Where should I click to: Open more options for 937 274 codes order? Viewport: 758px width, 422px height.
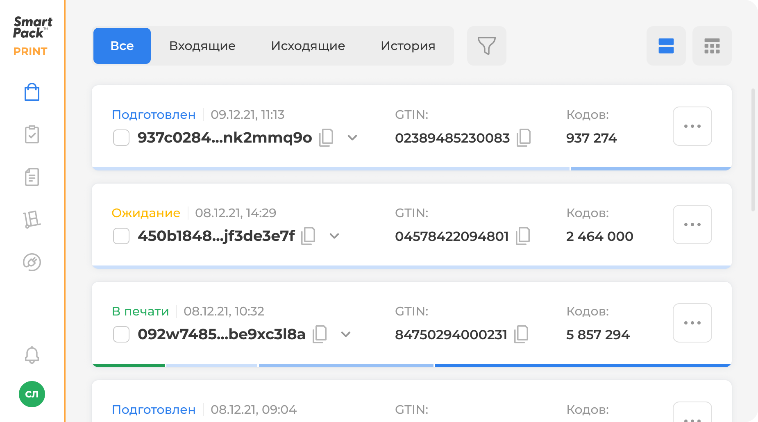pos(692,126)
